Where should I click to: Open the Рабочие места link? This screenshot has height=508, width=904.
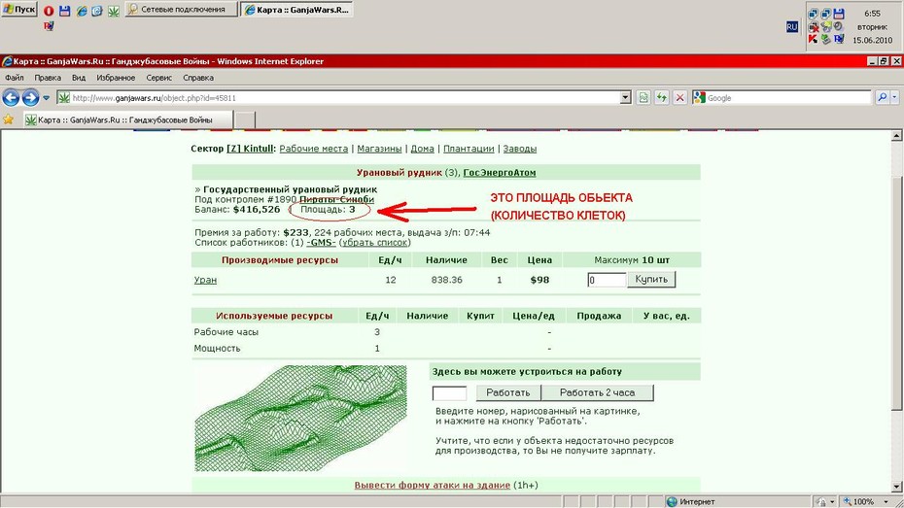click(x=314, y=149)
